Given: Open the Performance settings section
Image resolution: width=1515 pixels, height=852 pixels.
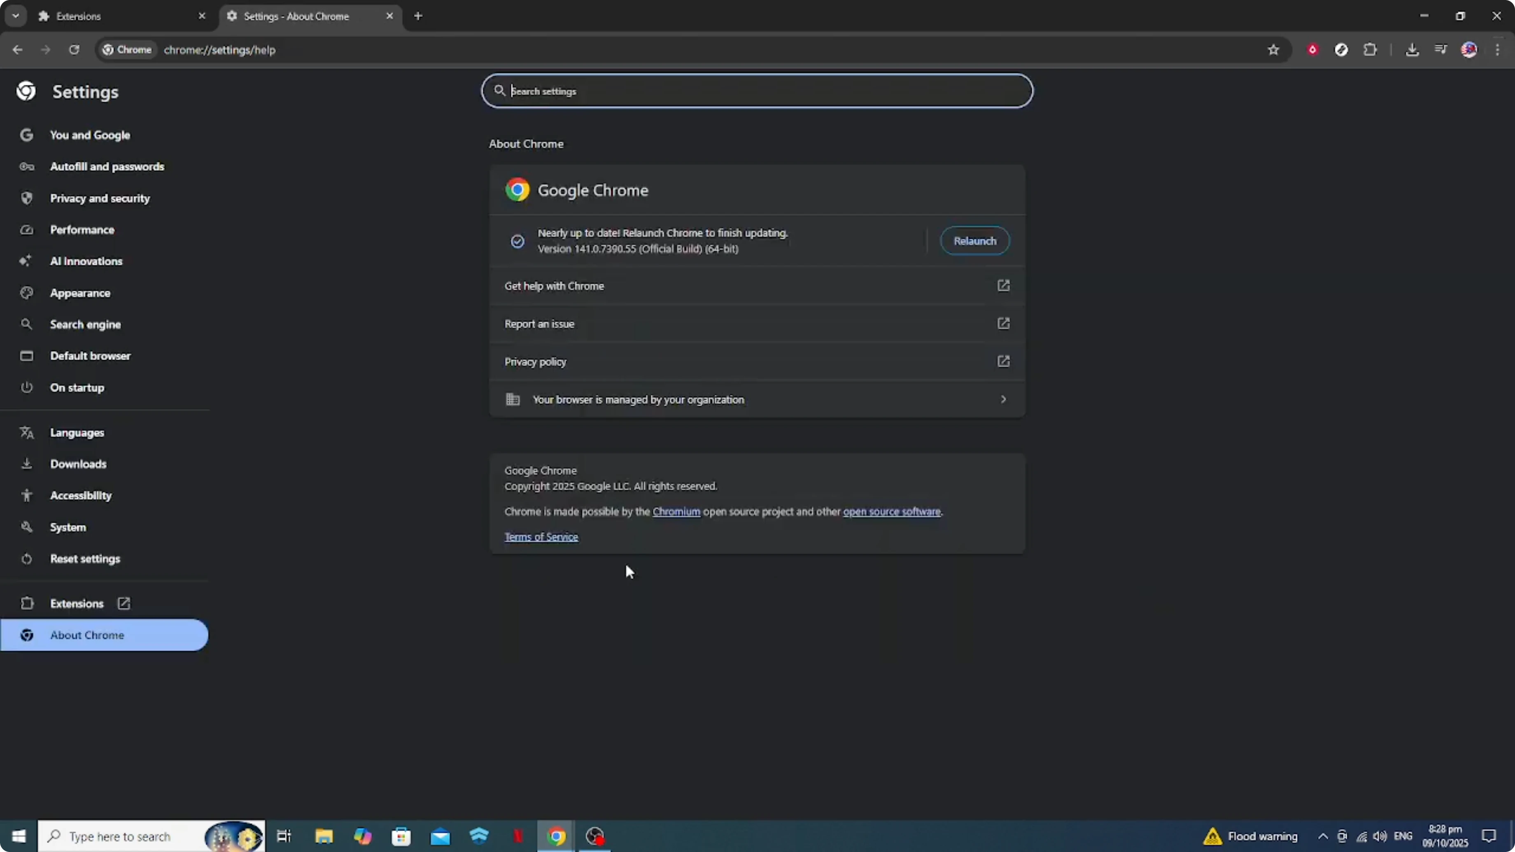Looking at the screenshot, I should 83,229.
